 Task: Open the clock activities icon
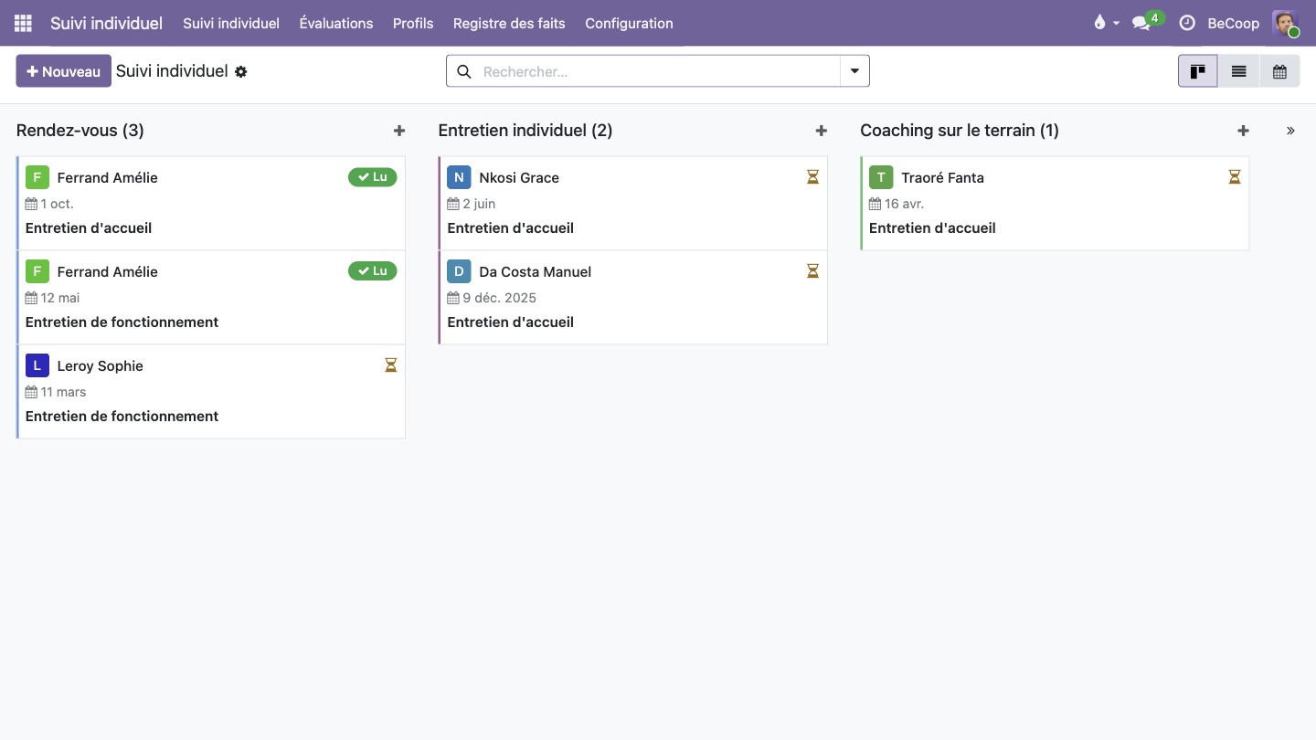click(1187, 23)
